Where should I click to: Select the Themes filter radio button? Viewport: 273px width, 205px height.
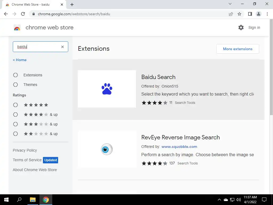click(x=15, y=85)
